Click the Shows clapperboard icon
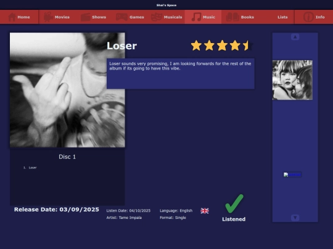Screen dimensions: 333x249 pos(86,17)
